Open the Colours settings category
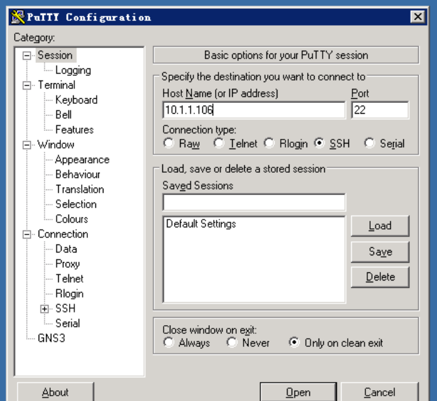 coord(72,219)
